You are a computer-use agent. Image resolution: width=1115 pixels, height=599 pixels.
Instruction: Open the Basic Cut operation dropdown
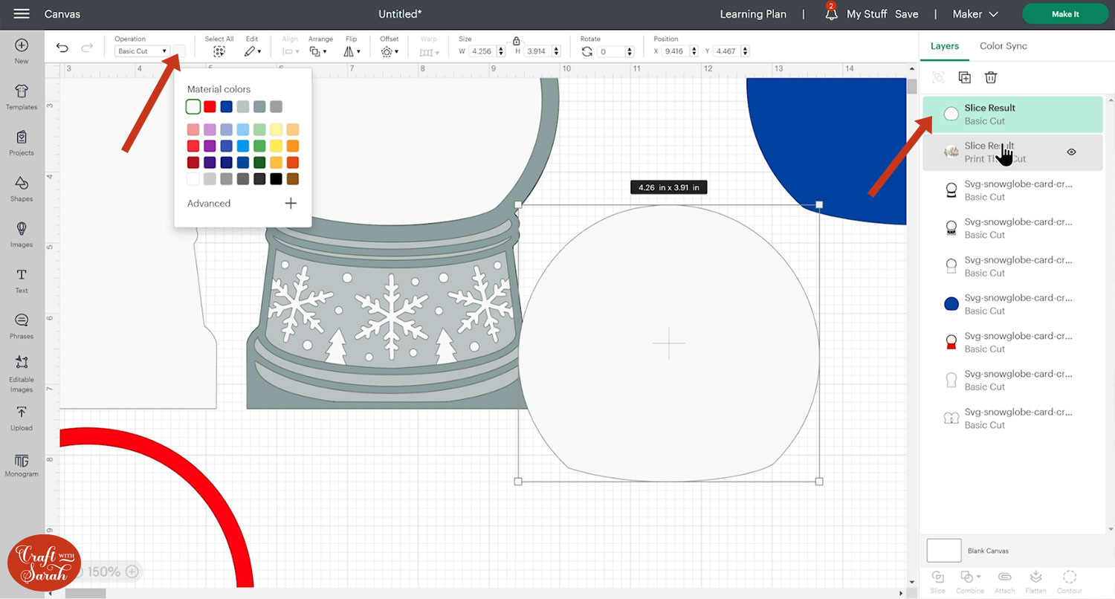pyautogui.click(x=142, y=51)
